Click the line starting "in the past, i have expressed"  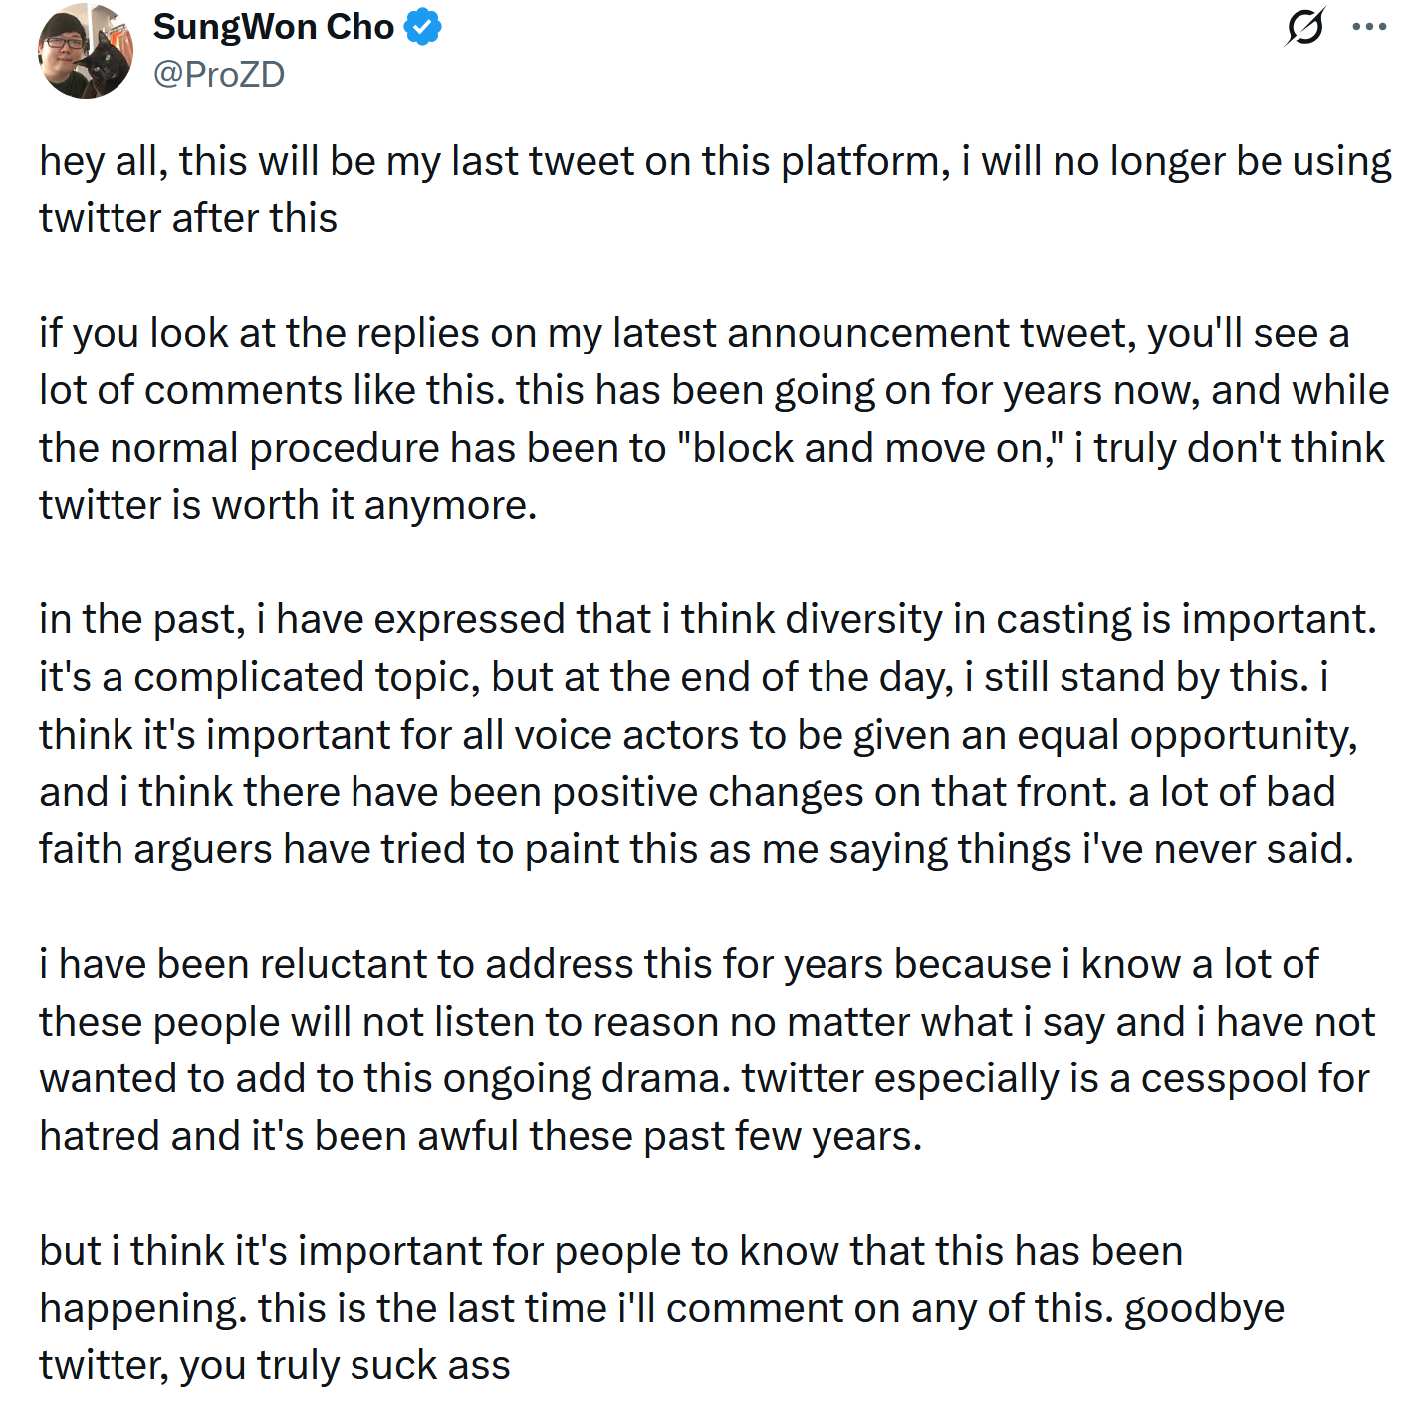point(708,620)
